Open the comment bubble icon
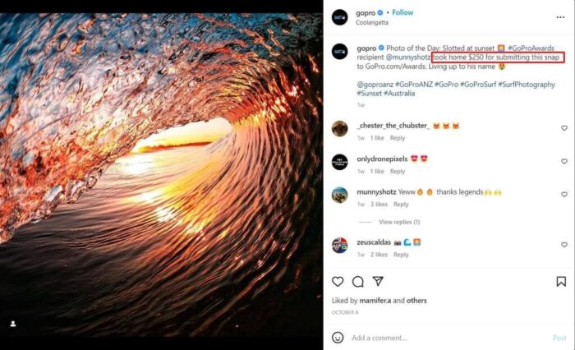575x350 pixels. pos(357,281)
